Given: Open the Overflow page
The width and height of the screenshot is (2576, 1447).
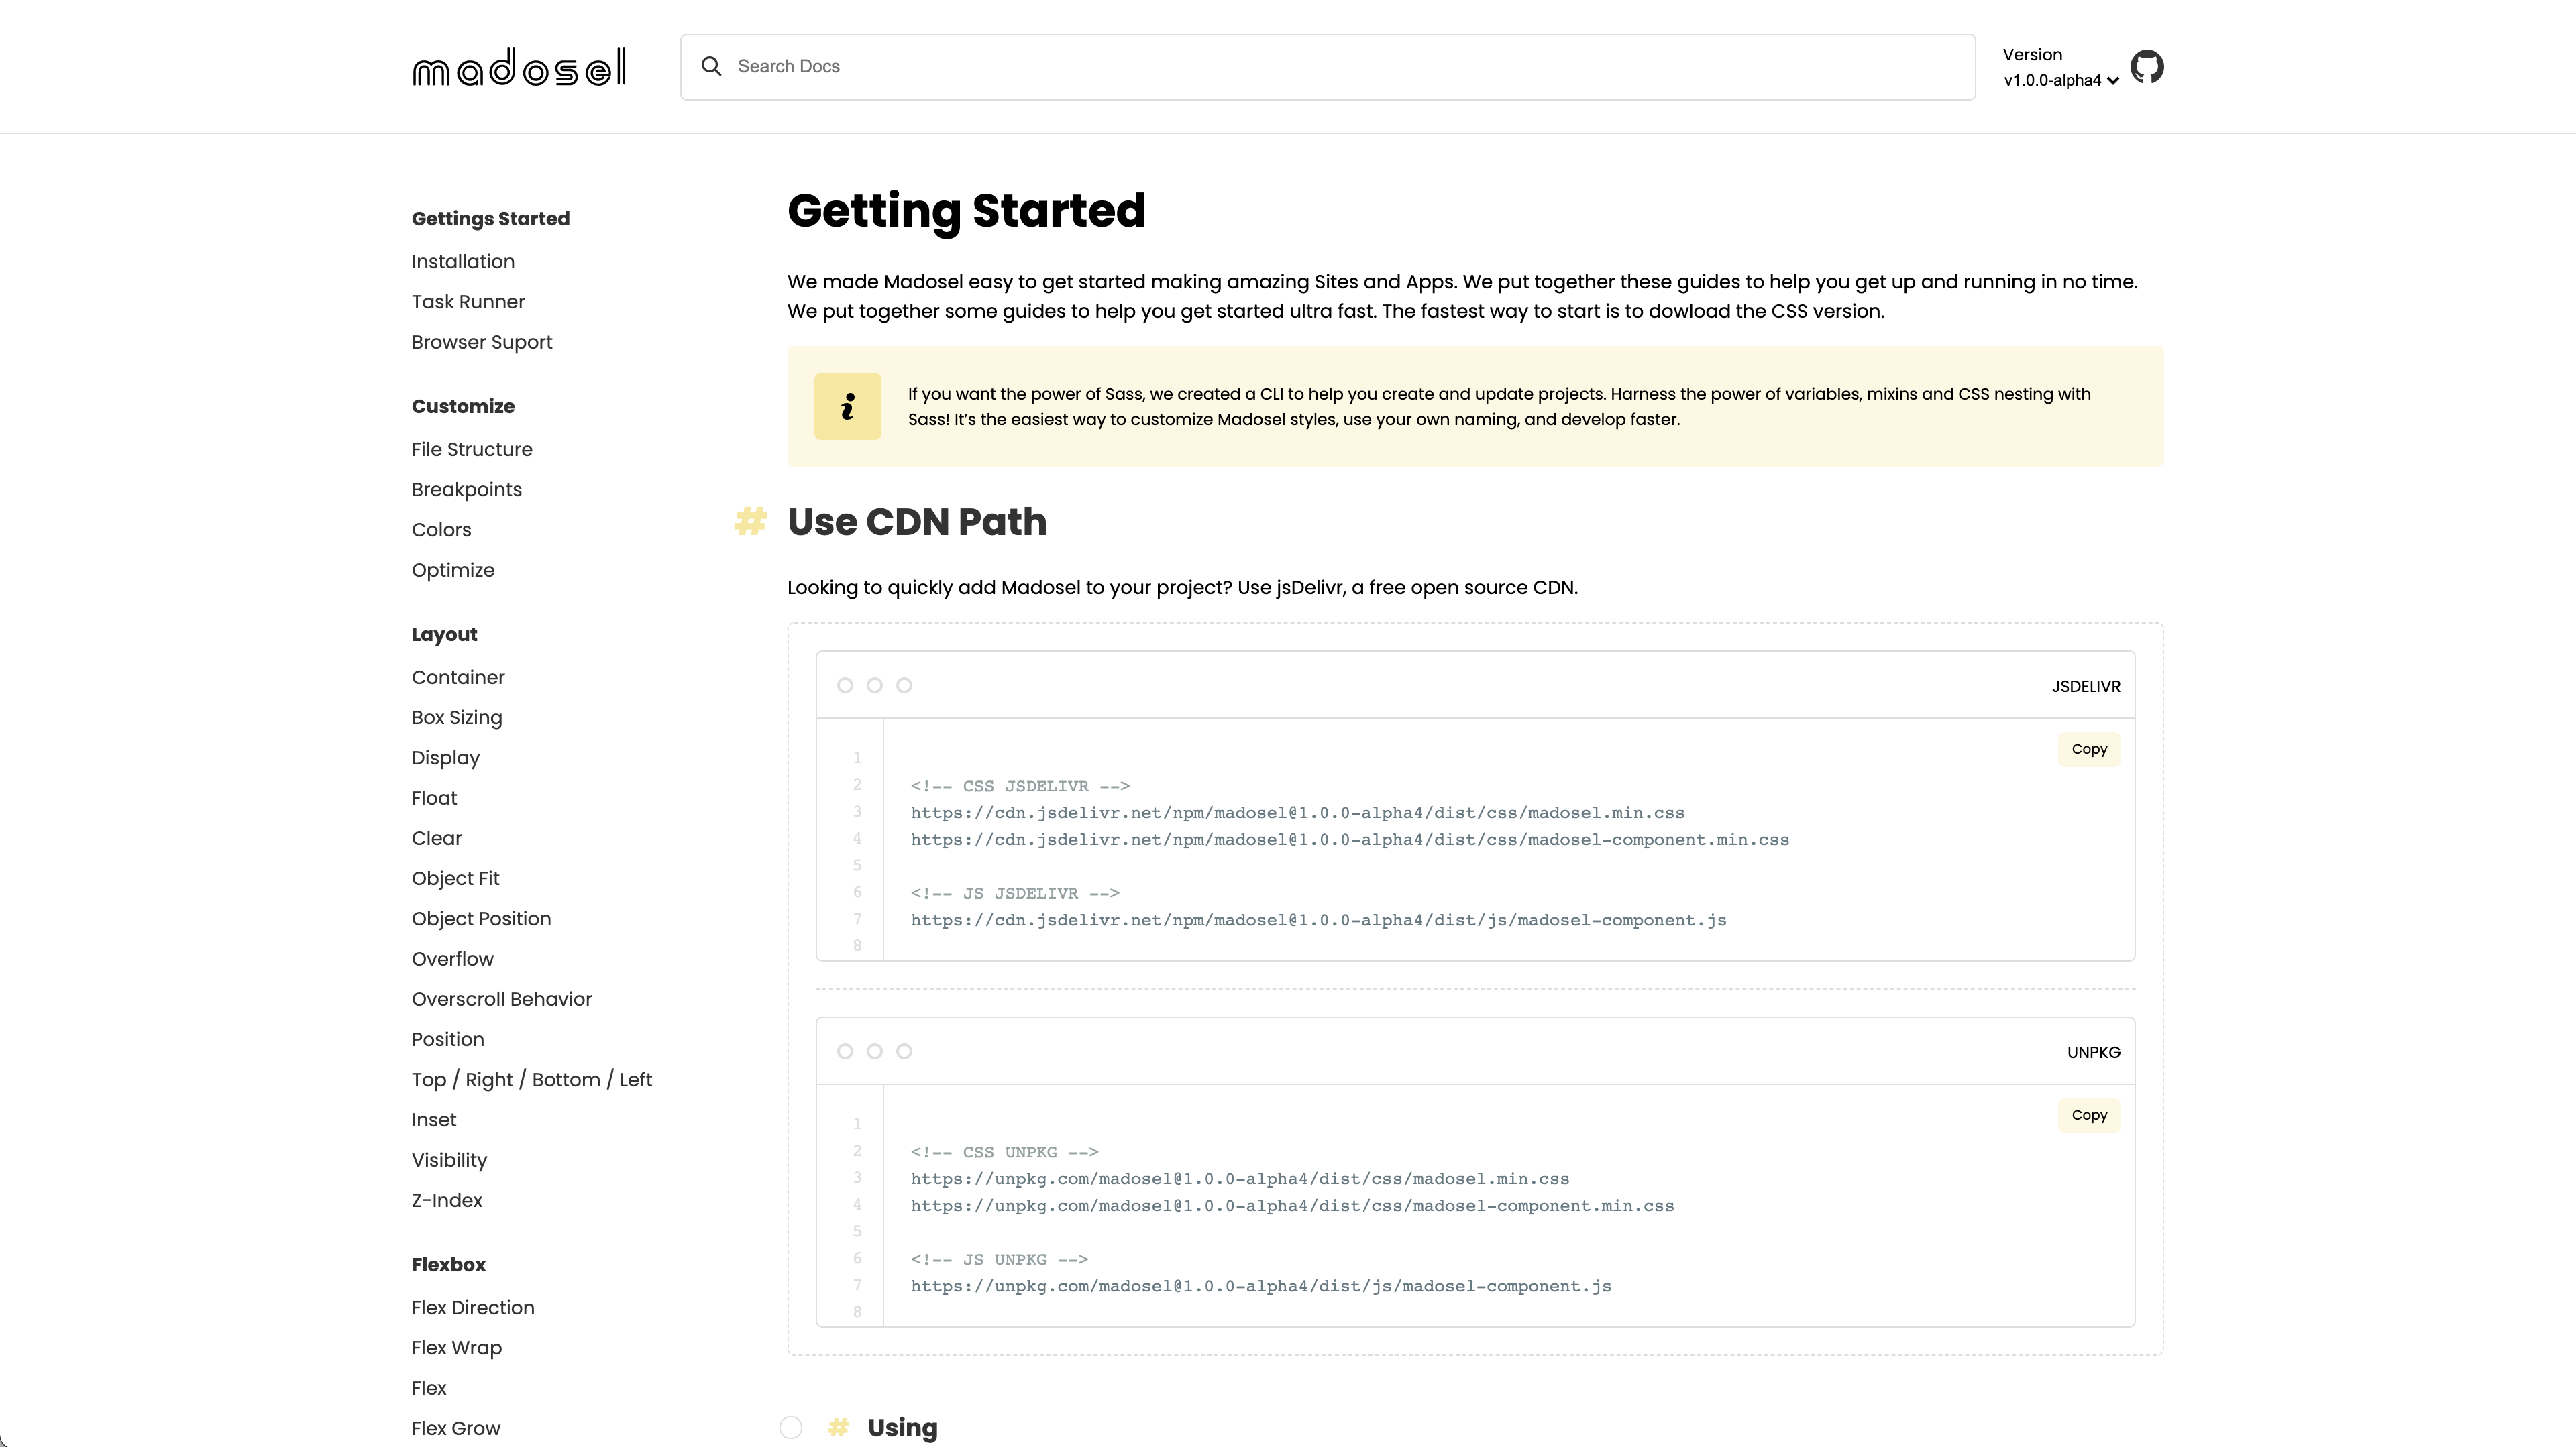Looking at the screenshot, I should tap(453, 958).
